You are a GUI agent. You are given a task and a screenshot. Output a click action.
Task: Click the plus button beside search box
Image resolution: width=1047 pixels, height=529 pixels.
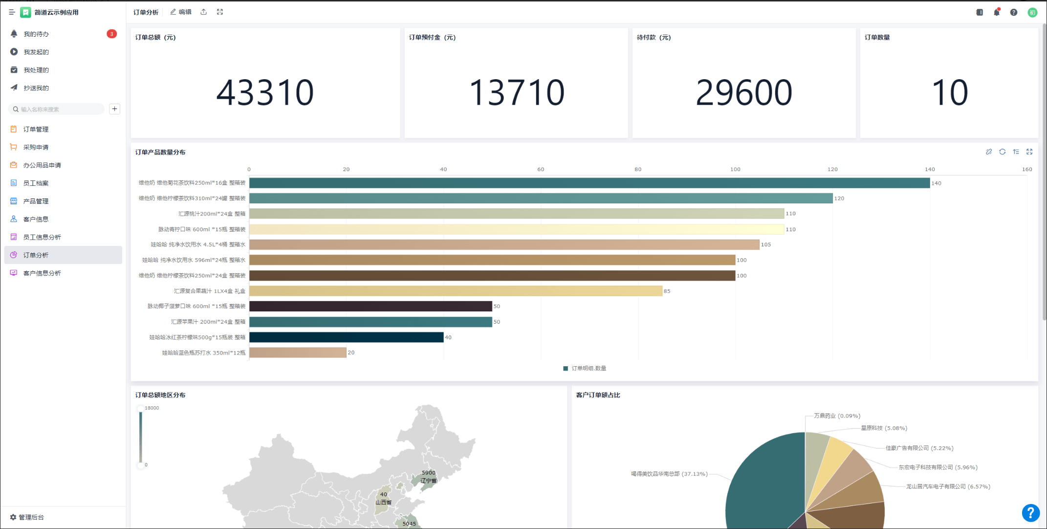pos(114,109)
